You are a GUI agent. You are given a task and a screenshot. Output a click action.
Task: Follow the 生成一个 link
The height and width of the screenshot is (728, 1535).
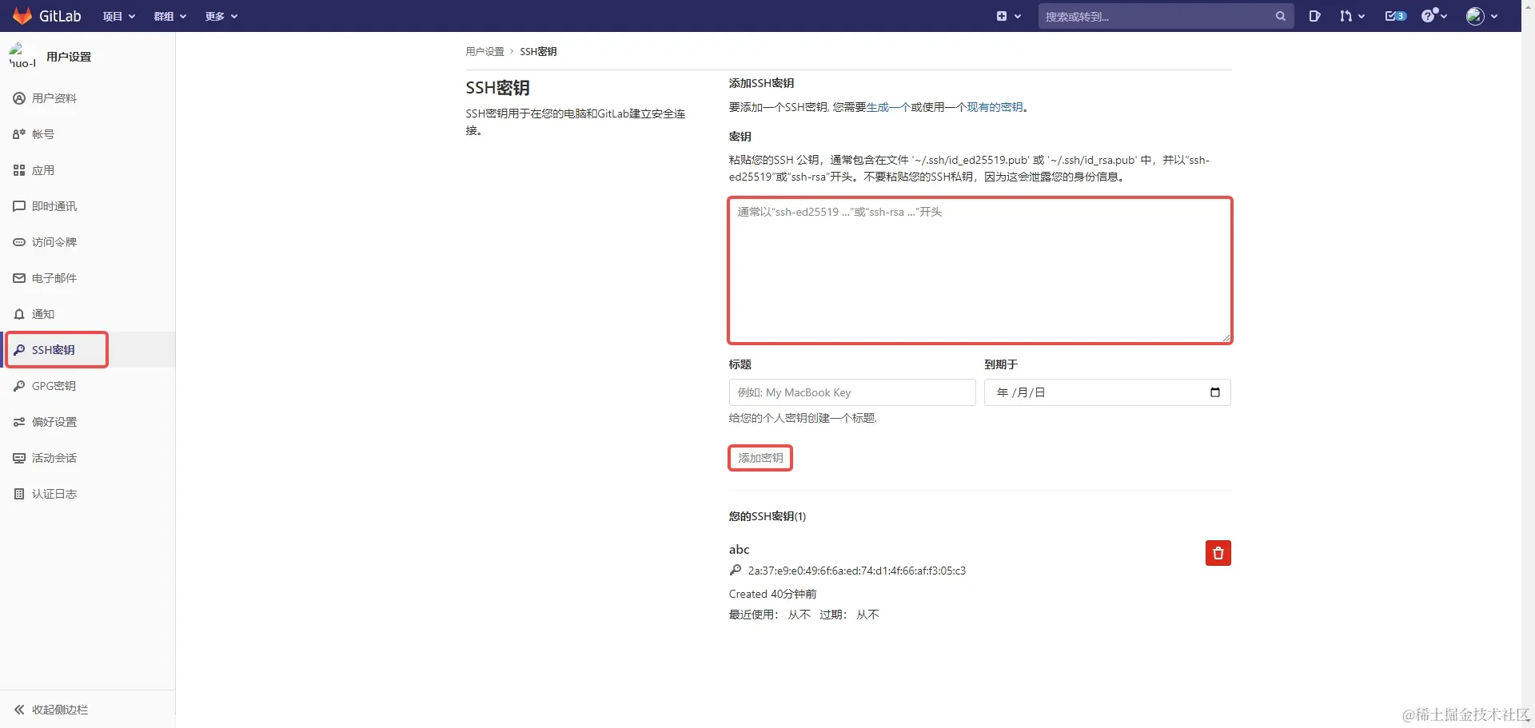tap(888, 107)
